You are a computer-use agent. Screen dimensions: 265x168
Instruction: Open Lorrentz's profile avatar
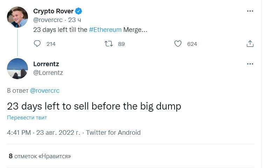pyautogui.click(x=17, y=69)
